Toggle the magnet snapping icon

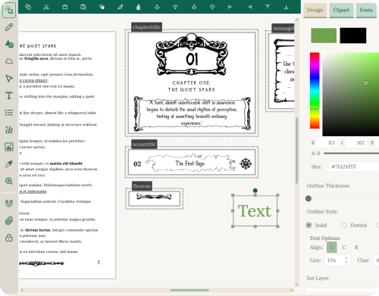tap(9, 203)
